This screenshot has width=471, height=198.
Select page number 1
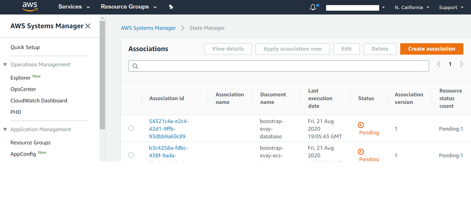(450, 64)
